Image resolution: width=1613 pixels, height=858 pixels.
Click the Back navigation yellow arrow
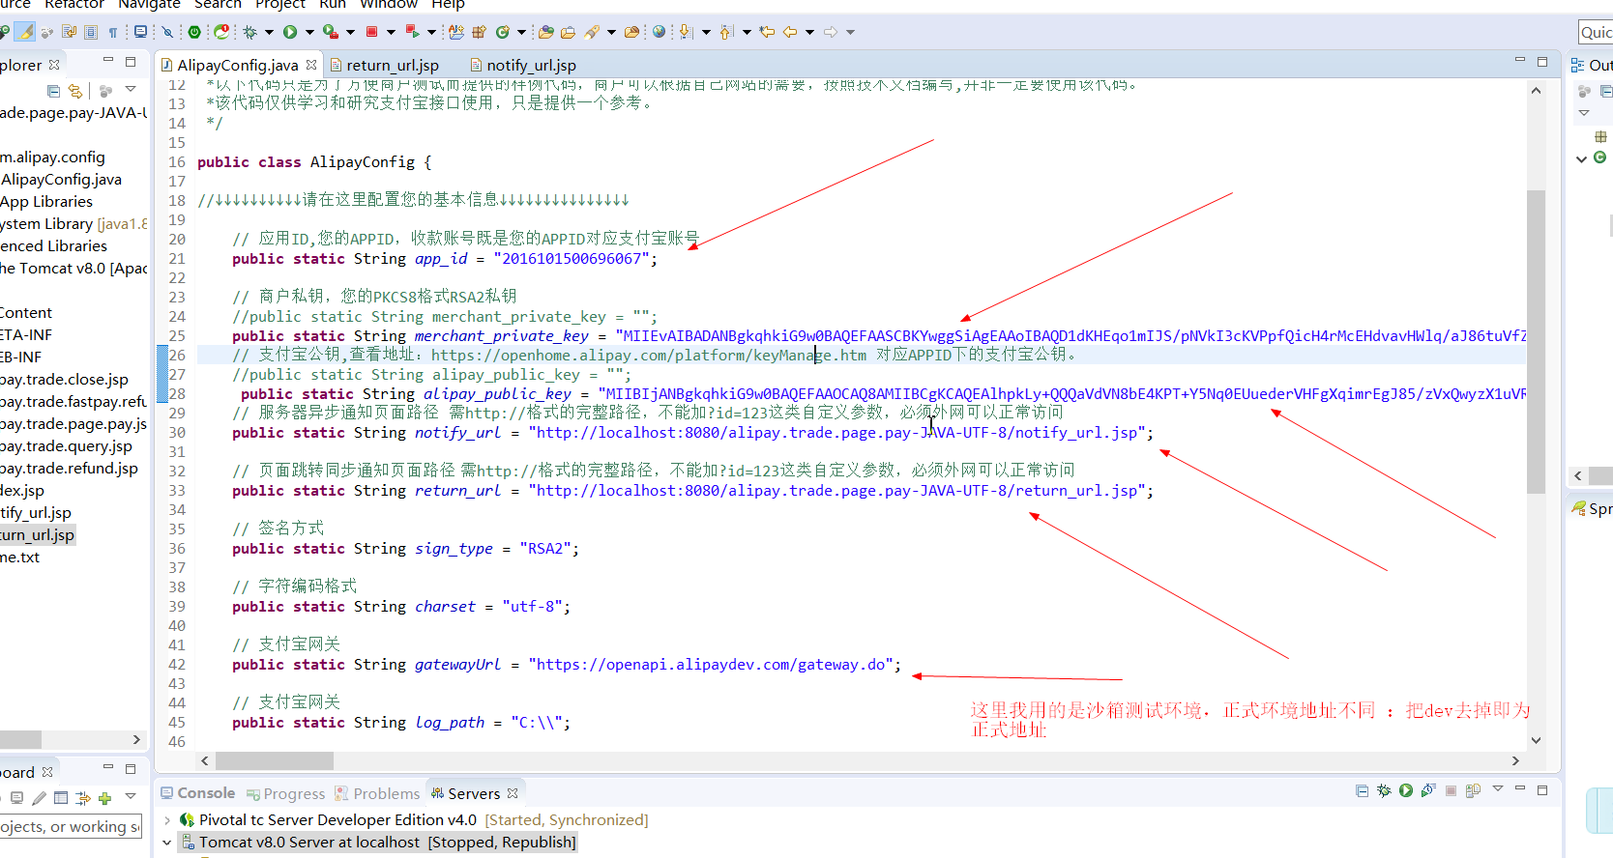tap(790, 32)
